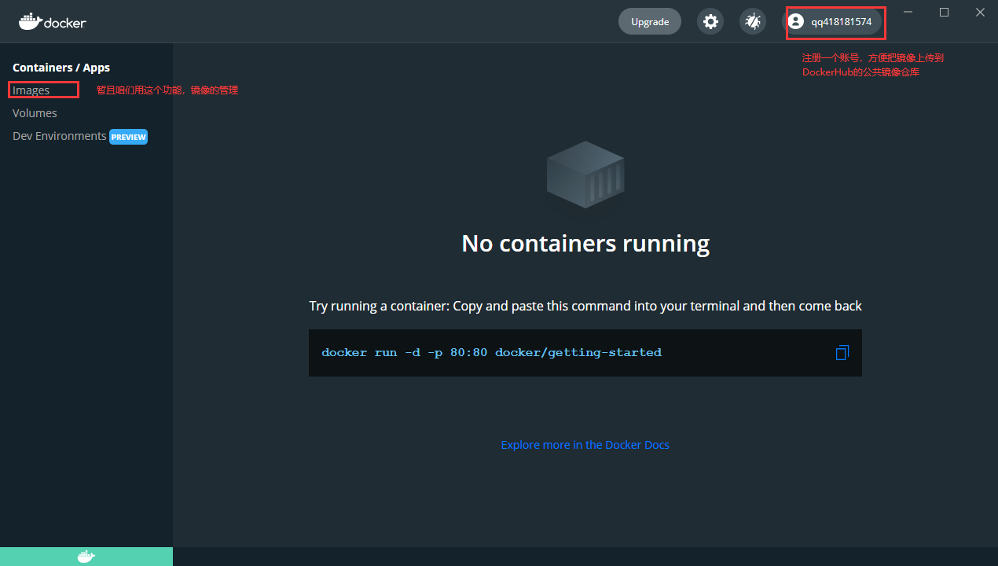Open Dev Environments preview section
Screen dimensions: 998x566
coord(80,136)
